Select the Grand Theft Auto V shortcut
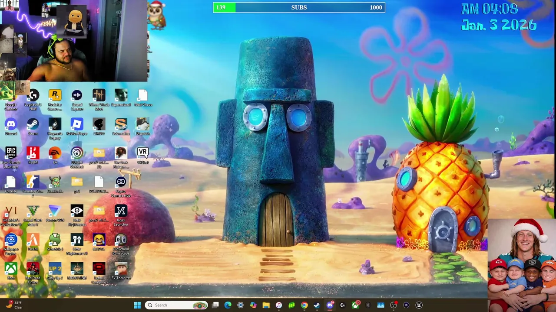Screen dimensions: 556x312 33,216
